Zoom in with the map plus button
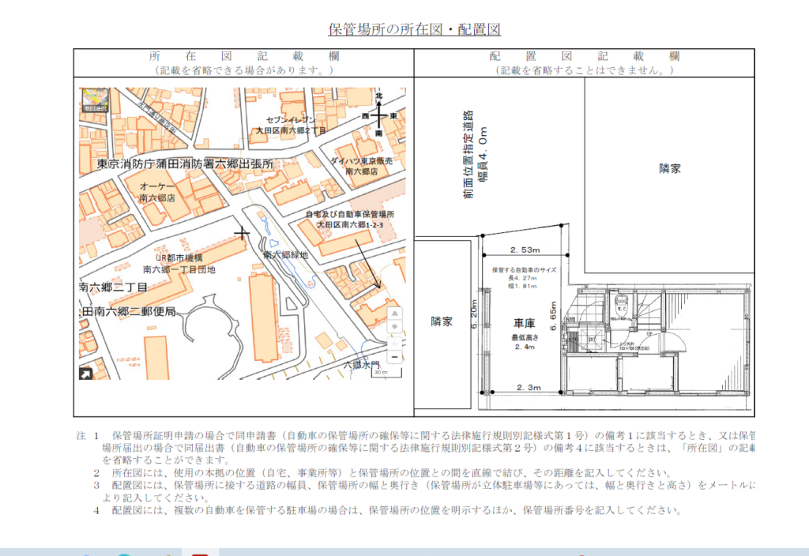809x556 pixels. click(395, 342)
